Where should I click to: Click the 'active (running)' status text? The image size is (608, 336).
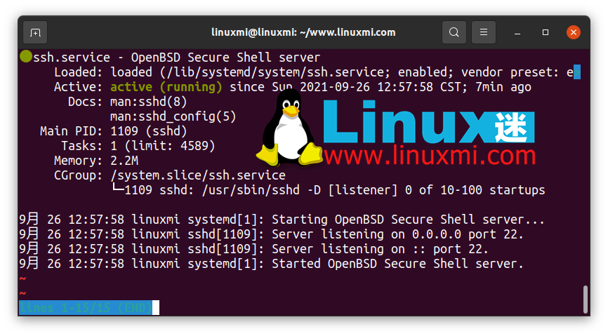[x=166, y=87]
